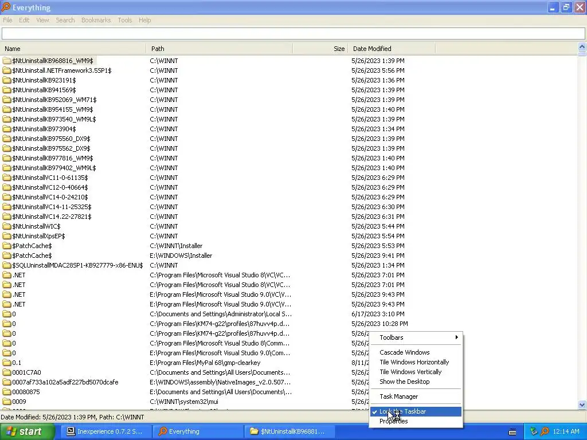Click Everything magnifier icon in system tray
587x440 pixels.
tap(545, 431)
